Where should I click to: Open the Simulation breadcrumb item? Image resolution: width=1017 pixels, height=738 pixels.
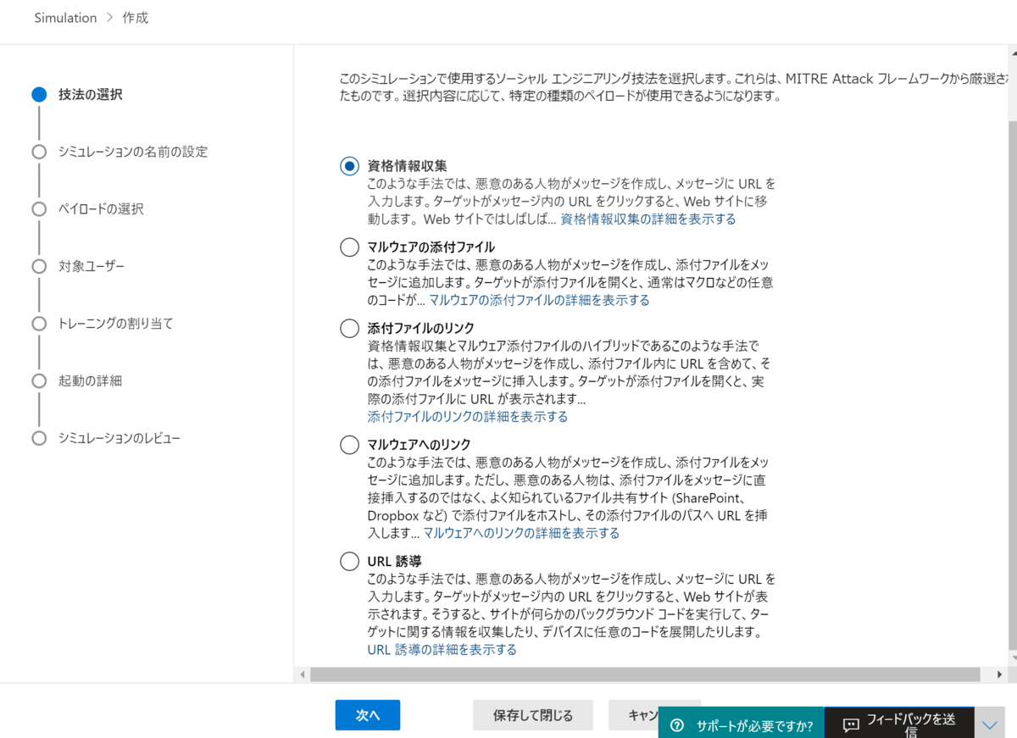click(65, 17)
